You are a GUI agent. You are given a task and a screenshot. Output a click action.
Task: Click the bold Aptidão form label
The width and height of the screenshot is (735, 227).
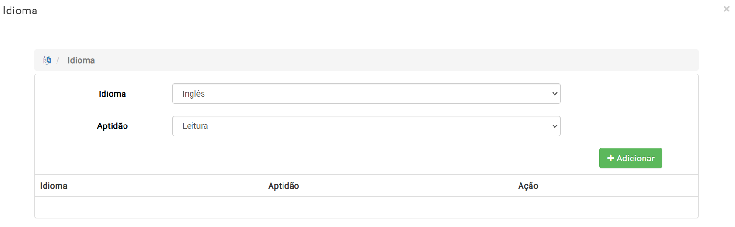(113, 126)
